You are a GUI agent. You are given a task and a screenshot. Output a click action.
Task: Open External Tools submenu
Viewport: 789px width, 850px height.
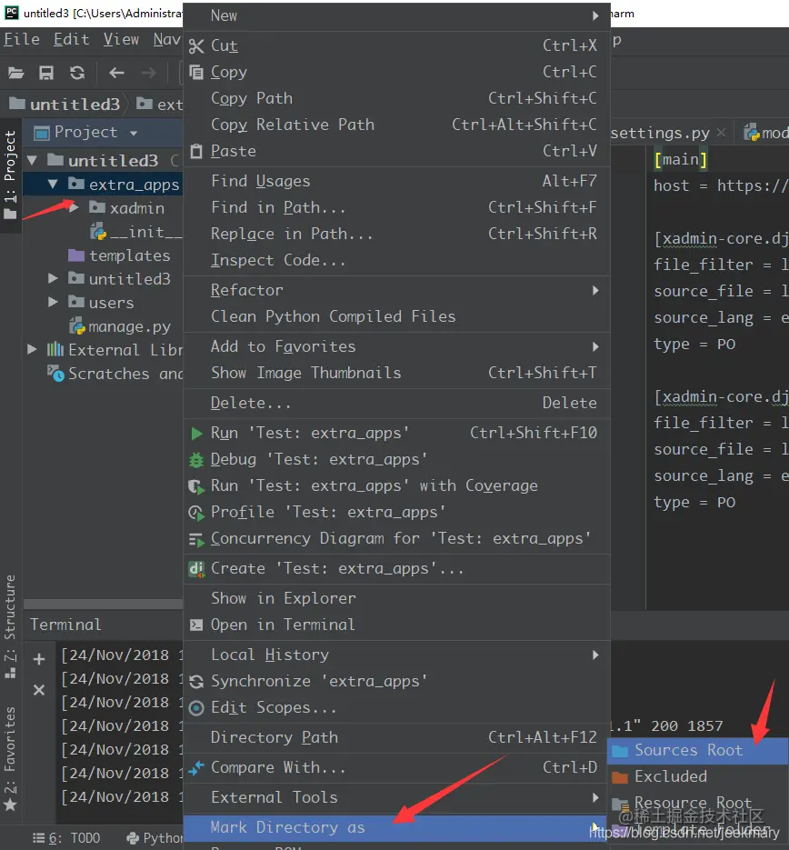tap(396, 797)
